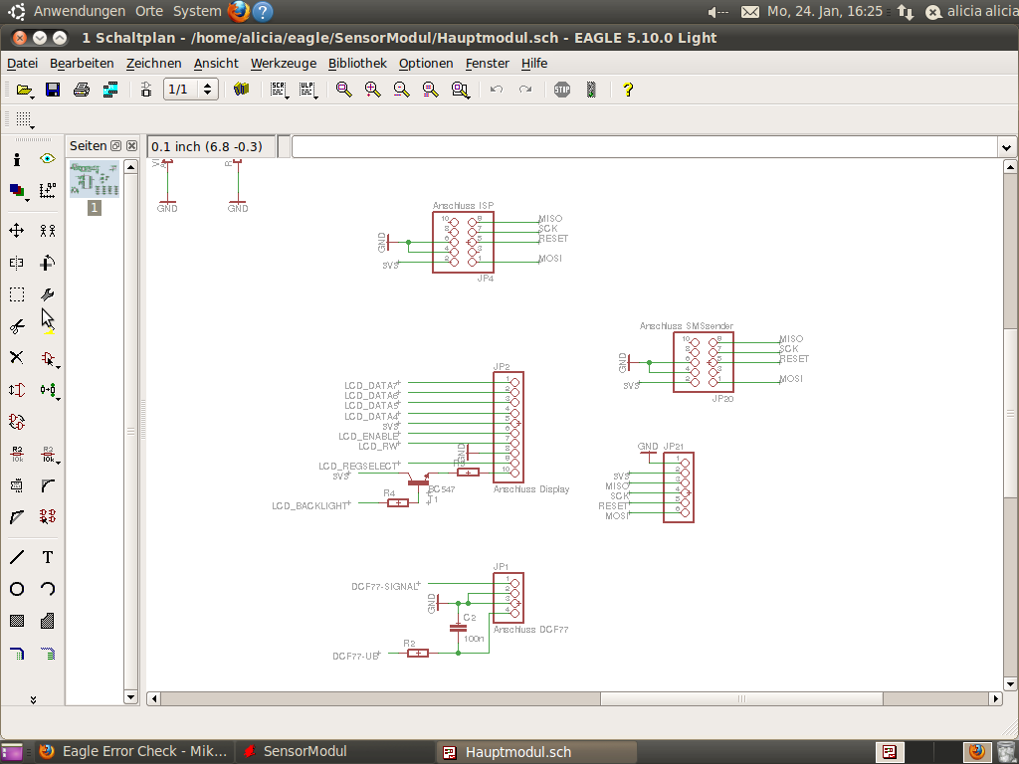This screenshot has width=1019, height=764.
Task: Open the Grid settings icon
Action: (25, 119)
